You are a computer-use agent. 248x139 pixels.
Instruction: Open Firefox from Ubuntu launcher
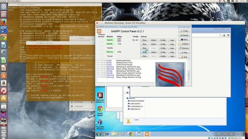point(3,22)
